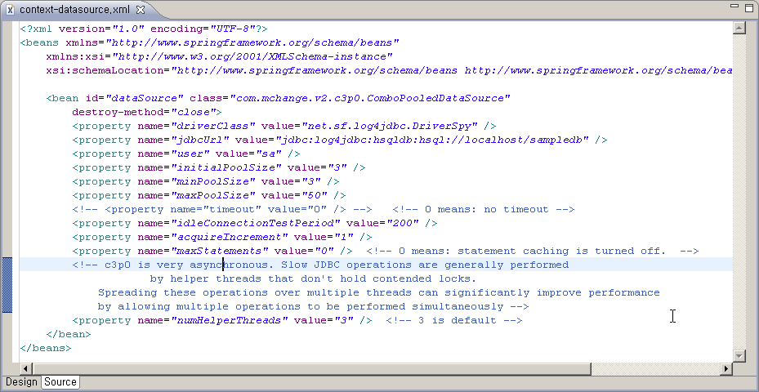Screen dimensions: 759x392
Task: Click the horizontal scrollbar left arrow
Action: tap(26, 368)
